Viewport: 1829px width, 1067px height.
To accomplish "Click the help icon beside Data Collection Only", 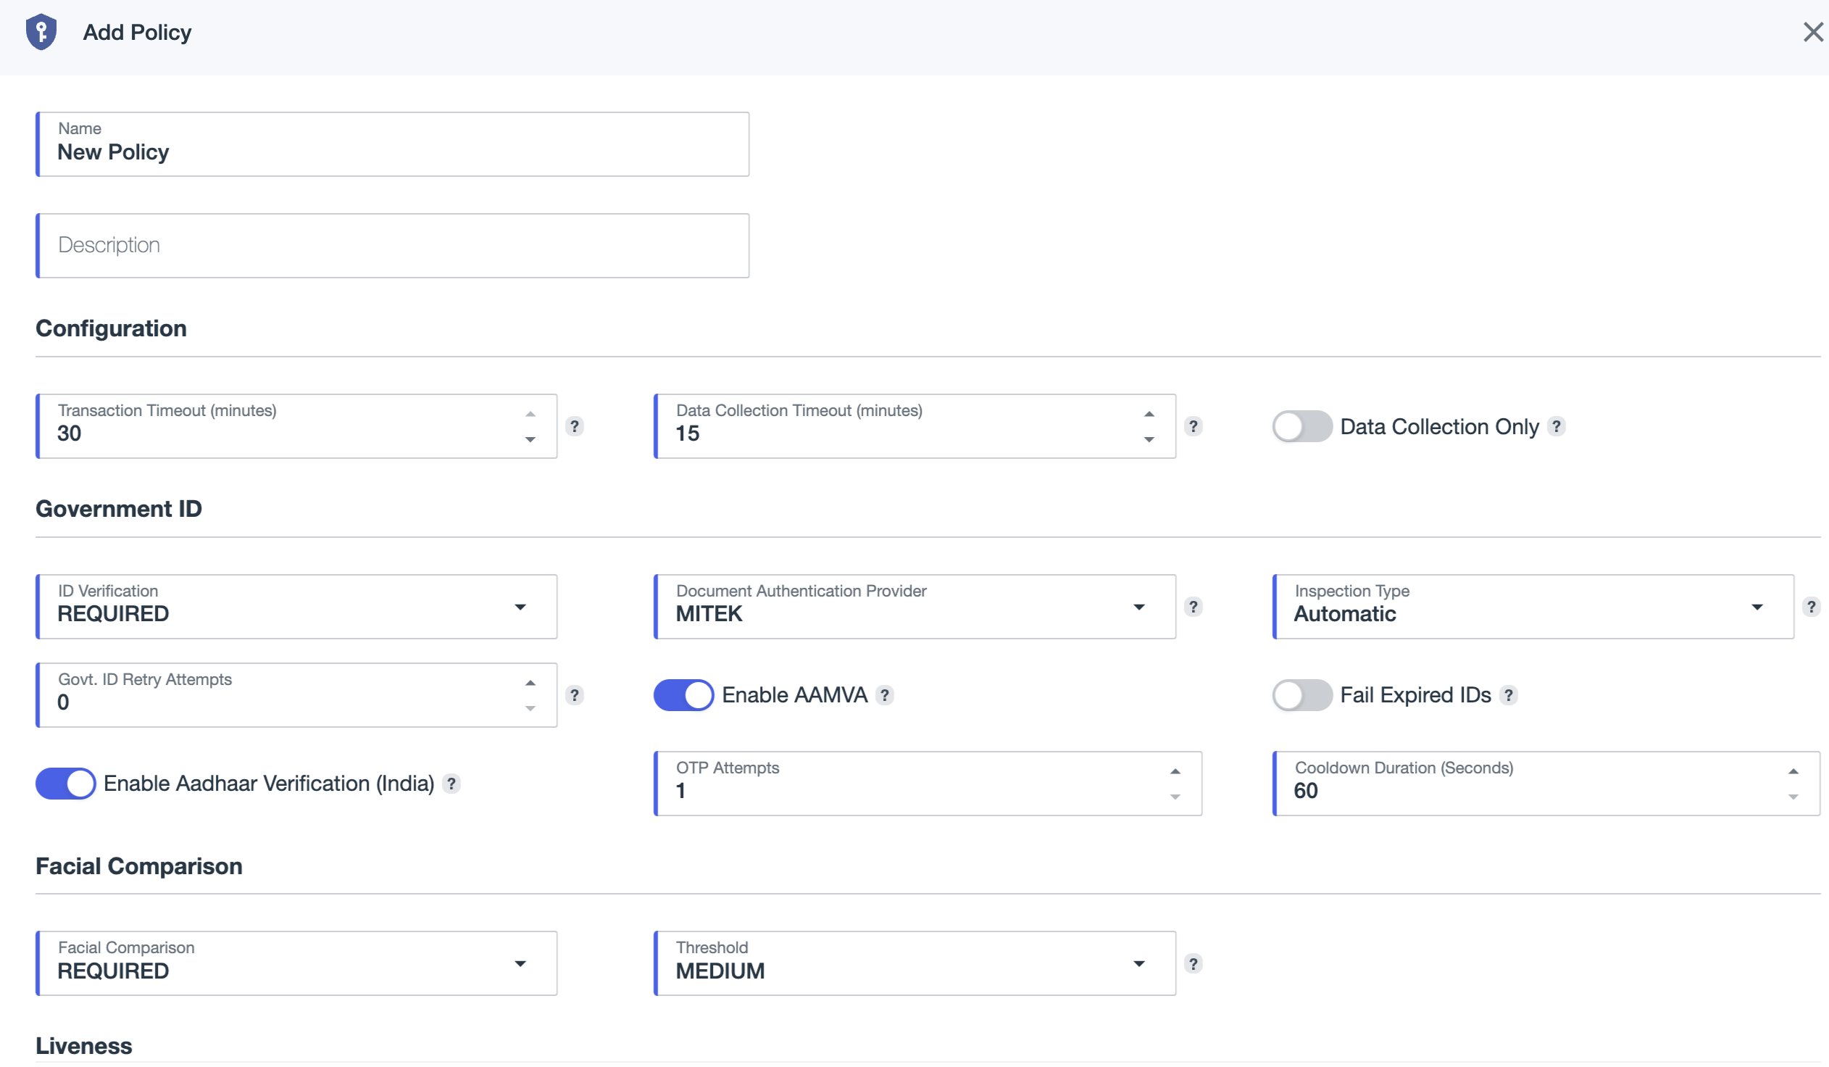I will [1555, 426].
